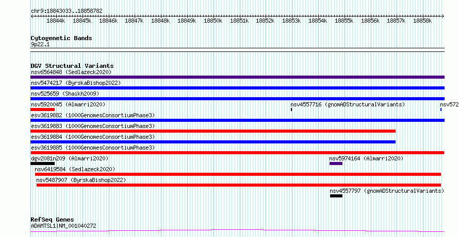Viewport: 459px width, 237px height.
Task: Click the ruler's left arrowhead
Action: 32,16
